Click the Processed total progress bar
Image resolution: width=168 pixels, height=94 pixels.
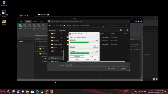(84, 53)
